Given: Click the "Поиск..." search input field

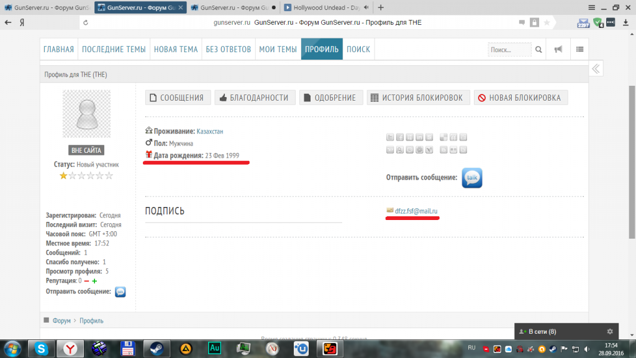Looking at the screenshot, I should coord(509,50).
